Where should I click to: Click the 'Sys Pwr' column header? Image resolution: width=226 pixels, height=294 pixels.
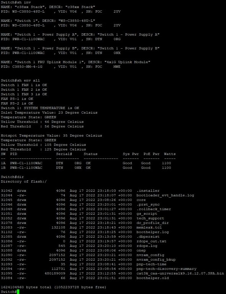pyautogui.click(x=131, y=154)
